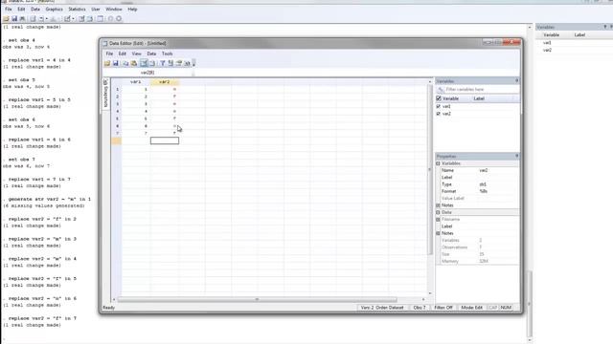Open the Do-file Editor dropdown arrow
This screenshot has width=613, height=344.
tap(73, 19)
